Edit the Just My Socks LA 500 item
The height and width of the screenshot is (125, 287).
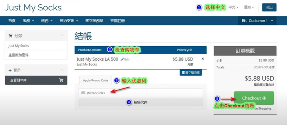click(x=125, y=59)
